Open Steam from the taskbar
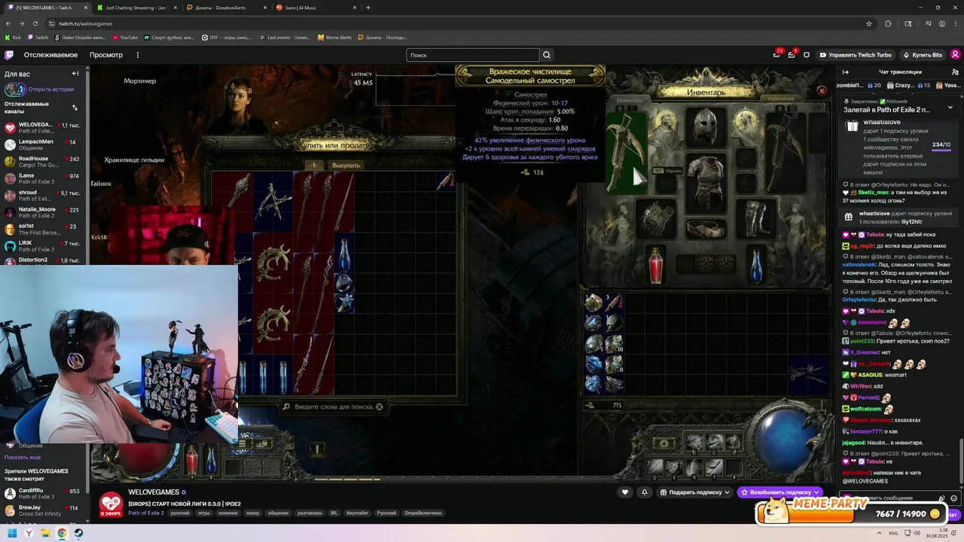The height and width of the screenshot is (542, 964). tap(78, 533)
